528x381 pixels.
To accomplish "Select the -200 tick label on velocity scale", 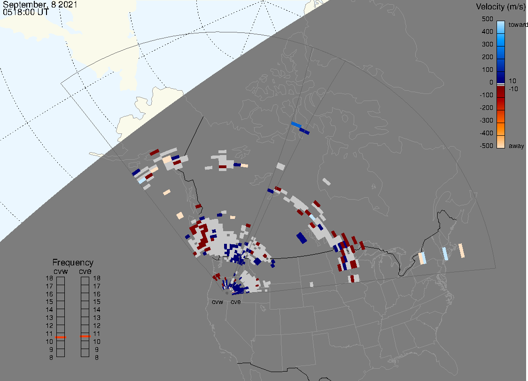I will (486, 108).
